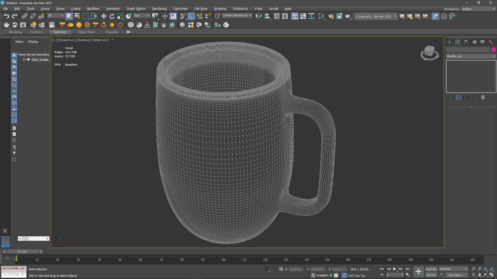Click the X coordinate input field
Screen dimensions: 497x279
(295, 269)
